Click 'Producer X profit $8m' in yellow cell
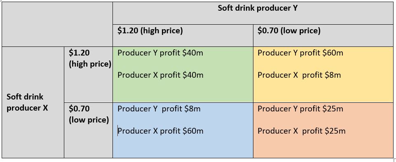Viewport: 396px width, 162px height. [299, 75]
